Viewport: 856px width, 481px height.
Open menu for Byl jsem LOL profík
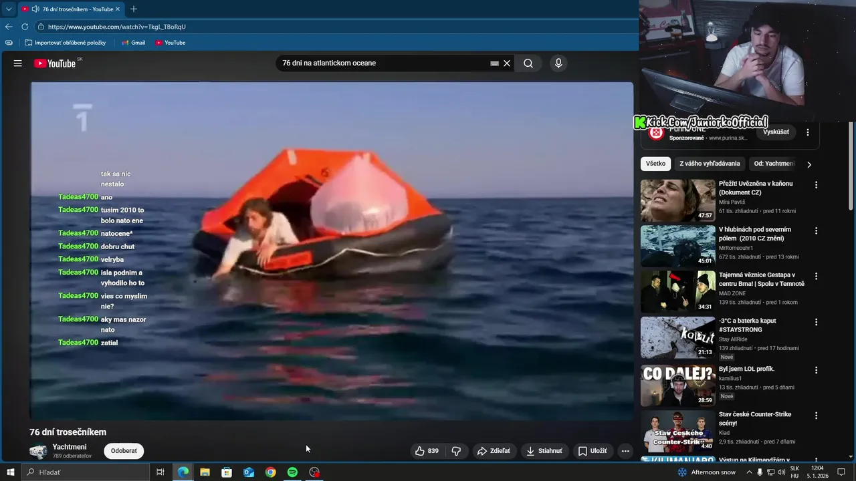tap(816, 369)
